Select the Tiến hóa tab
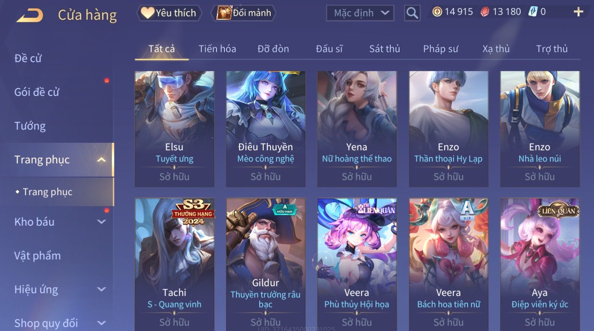 point(217,49)
